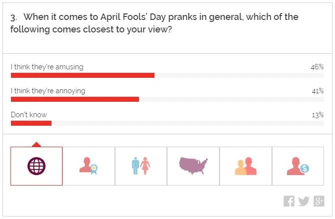
Task: Select the two-people silhouettes breakdown icon
Action: point(245,166)
